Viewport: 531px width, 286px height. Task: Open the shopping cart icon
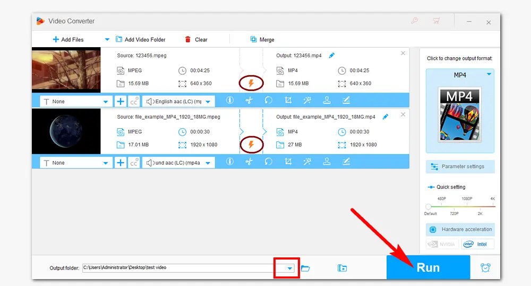click(x=436, y=21)
